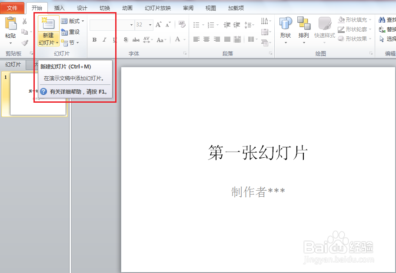The width and height of the screenshot is (396, 273).
Task: Select the 查找 (Find) binoculars icon
Action: point(382,19)
